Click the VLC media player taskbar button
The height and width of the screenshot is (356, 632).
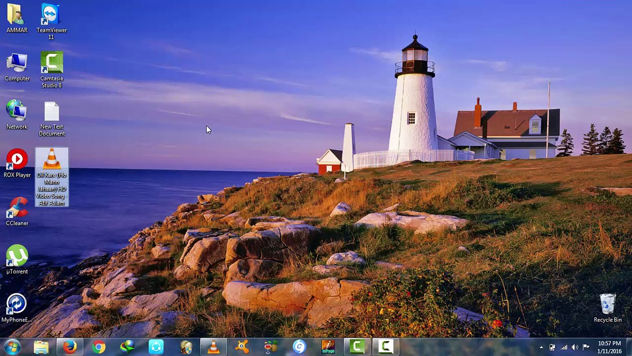(x=213, y=347)
